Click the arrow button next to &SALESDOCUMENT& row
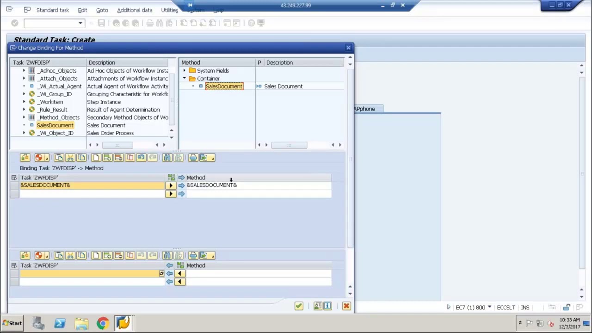592x333 pixels. coord(171,185)
